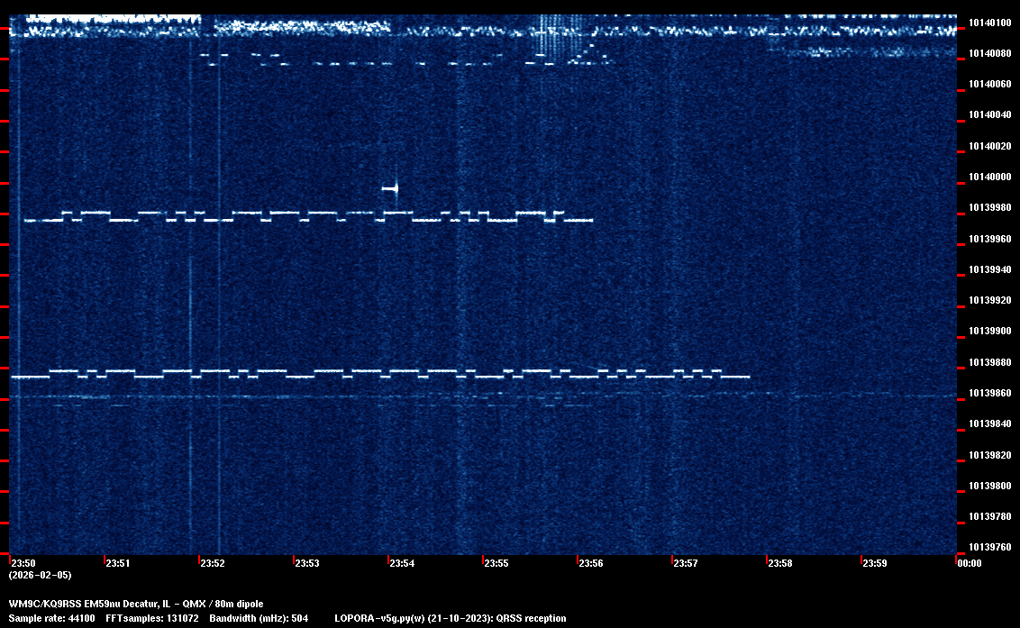1020x628 pixels.
Task: Click the bright signal burst near 10140000
Action: 392,188
